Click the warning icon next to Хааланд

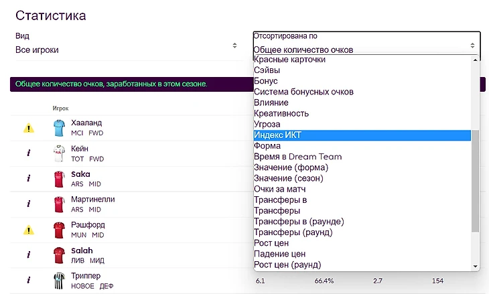point(28,128)
